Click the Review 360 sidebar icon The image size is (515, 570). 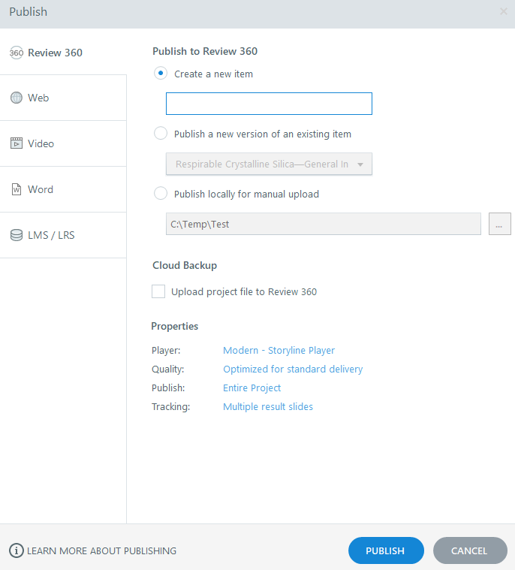[16, 53]
